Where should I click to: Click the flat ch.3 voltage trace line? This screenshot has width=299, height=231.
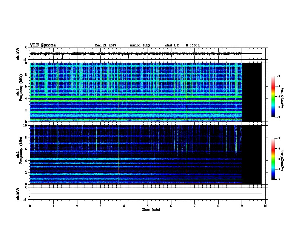pos(146,194)
